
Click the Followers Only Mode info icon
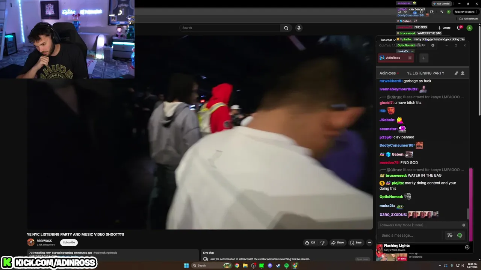464,225
